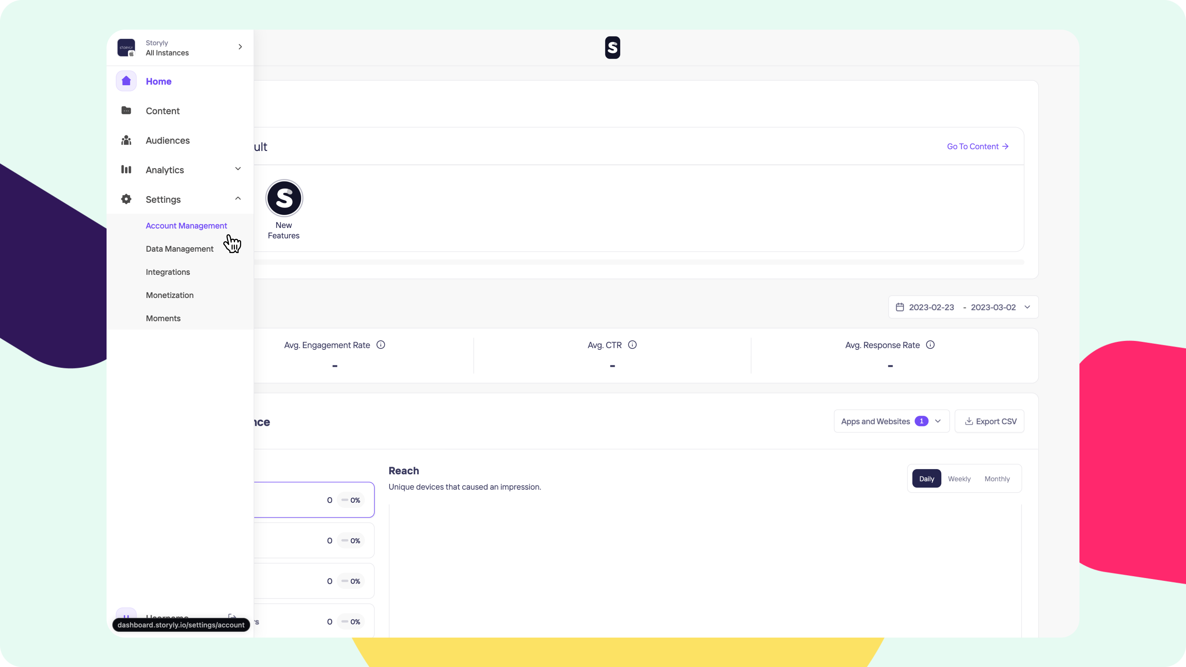Open the Apps and Websites dropdown
Viewport: 1186px width, 667px height.
pyautogui.click(x=891, y=421)
